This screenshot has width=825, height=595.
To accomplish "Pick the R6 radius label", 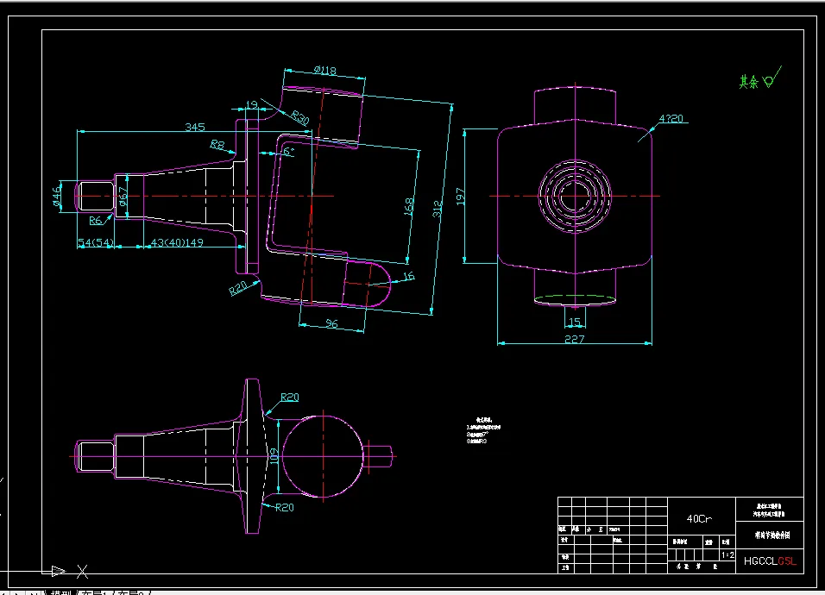I will [95, 221].
